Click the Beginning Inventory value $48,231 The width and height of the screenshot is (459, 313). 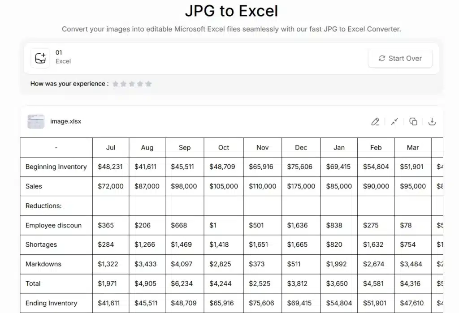coord(110,167)
